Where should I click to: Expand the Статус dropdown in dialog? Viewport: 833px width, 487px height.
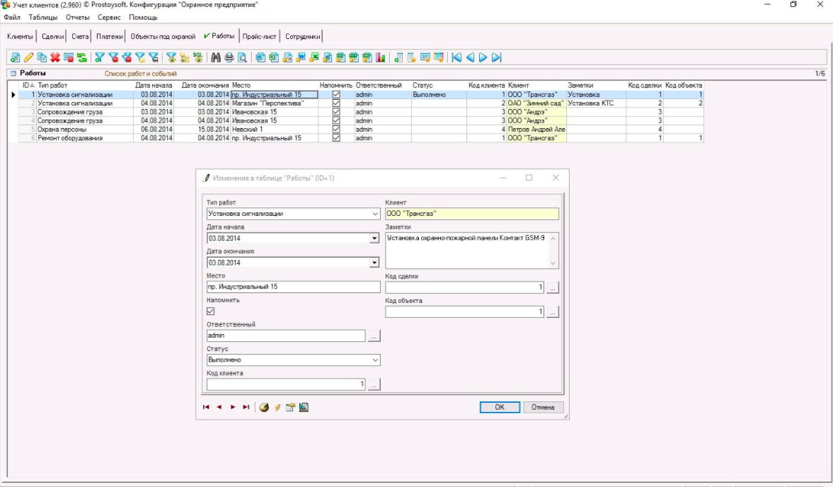click(374, 360)
